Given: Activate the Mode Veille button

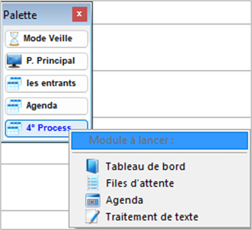Looking at the screenshot, I should point(46,39).
